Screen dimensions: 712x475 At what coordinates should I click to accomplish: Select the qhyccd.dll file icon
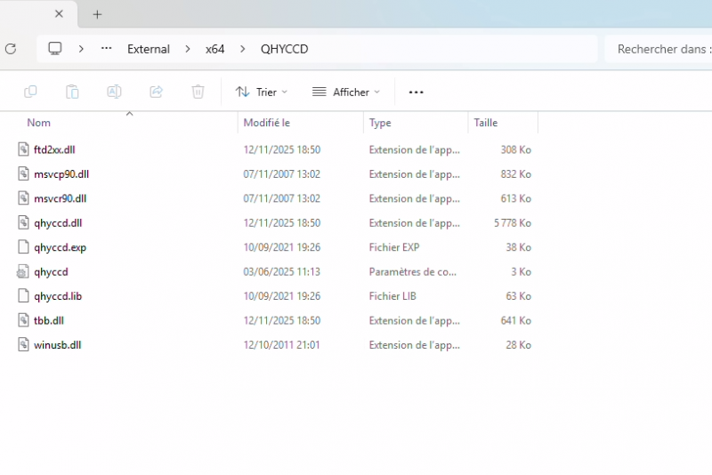point(23,222)
